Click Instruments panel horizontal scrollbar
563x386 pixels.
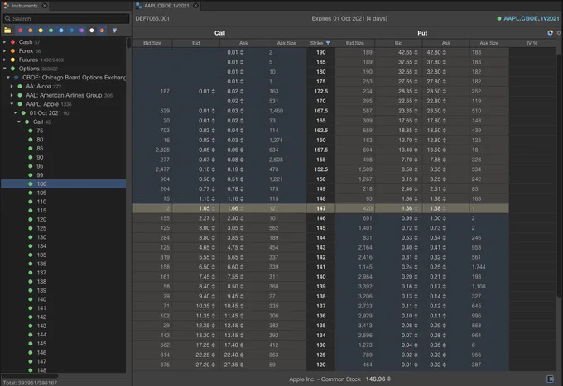pos(30,375)
